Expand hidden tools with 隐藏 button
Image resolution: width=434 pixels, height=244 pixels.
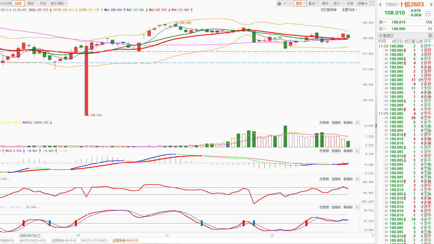coord(363,3)
